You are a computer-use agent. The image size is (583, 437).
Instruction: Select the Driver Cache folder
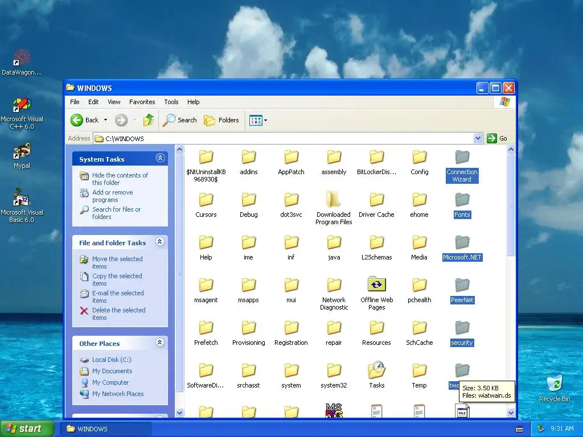pos(376,205)
